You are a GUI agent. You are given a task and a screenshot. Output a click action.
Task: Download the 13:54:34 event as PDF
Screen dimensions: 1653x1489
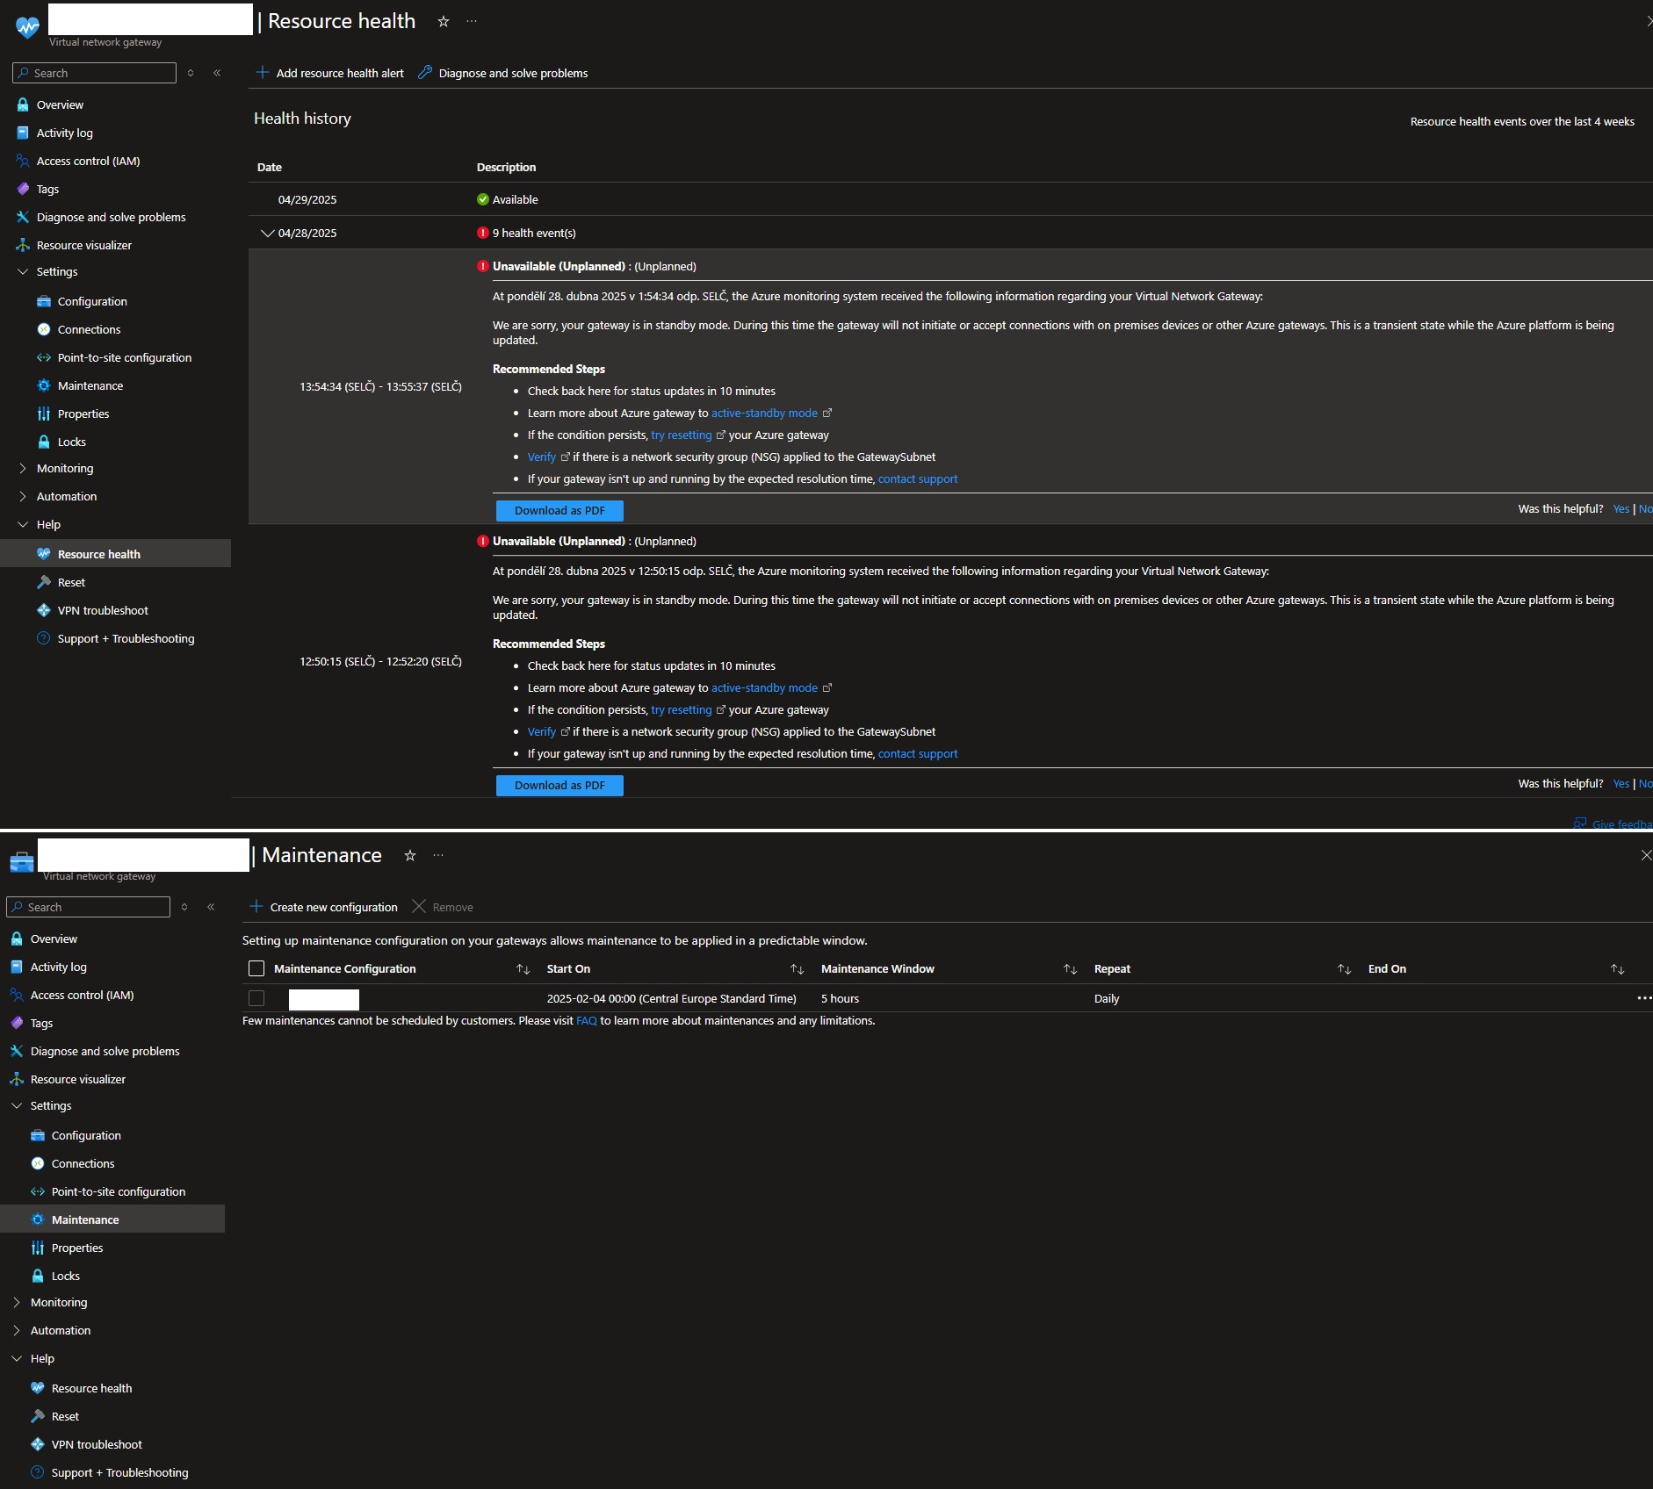point(559,510)
